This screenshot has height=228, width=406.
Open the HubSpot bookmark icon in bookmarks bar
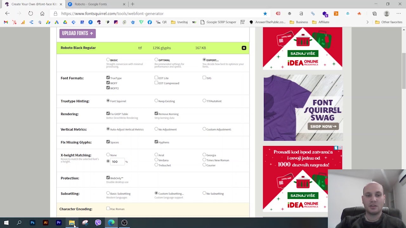(14, 22)
